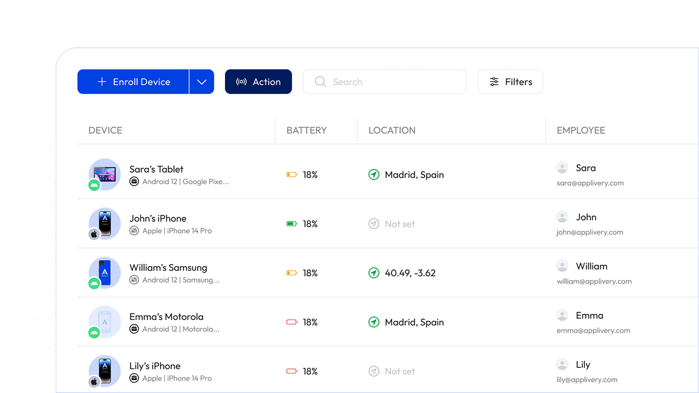
Task: Click the Android badge on William's Samsung
Action: point(94,283)
